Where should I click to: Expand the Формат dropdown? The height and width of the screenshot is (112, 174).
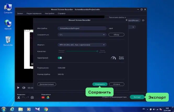(104, 45)
